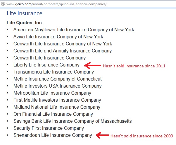Click Shenandoah Life Insurance Company entry
The height and width of the screenshot is (145, 176).
click(53, 135)
